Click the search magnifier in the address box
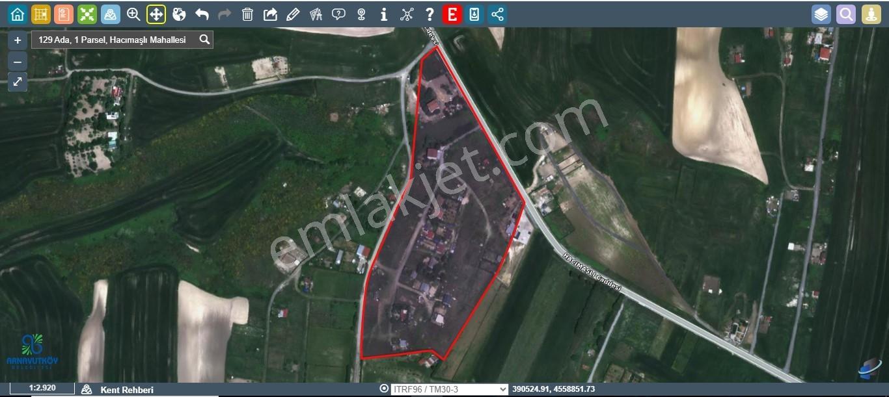Image resolution: width=889 pixels, height=397 pixels. click(x=204, y=40)
